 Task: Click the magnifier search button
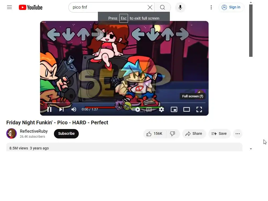(x=162, y=7)
